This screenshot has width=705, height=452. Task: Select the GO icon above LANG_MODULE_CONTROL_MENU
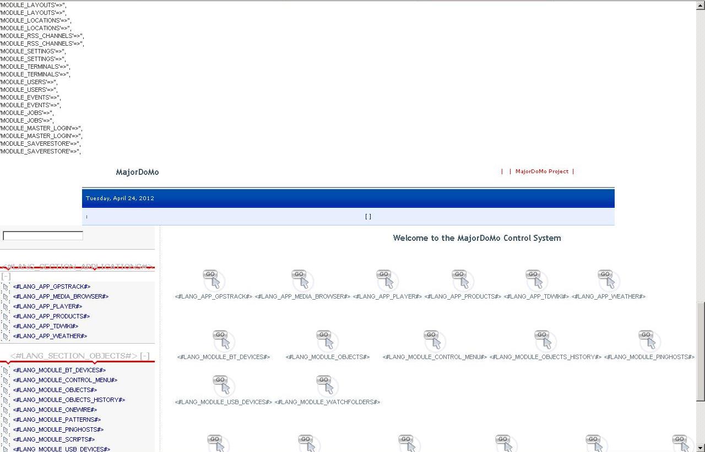click(x=434, y=340)
